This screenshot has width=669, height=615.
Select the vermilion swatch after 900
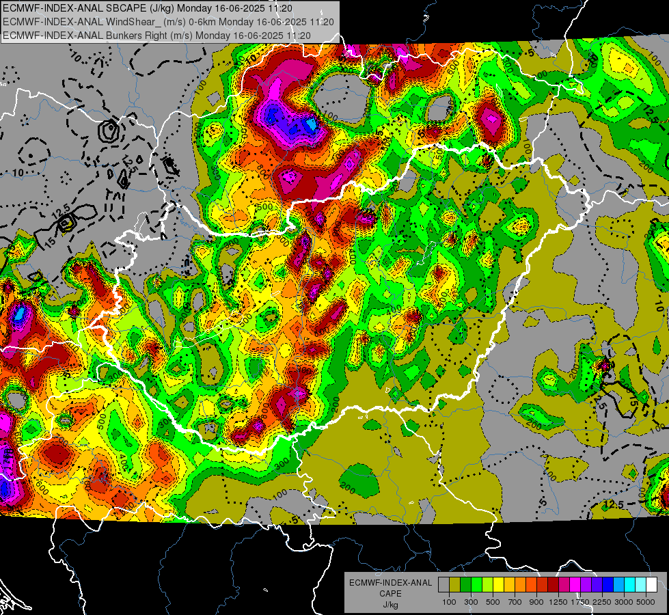(543, 585)
